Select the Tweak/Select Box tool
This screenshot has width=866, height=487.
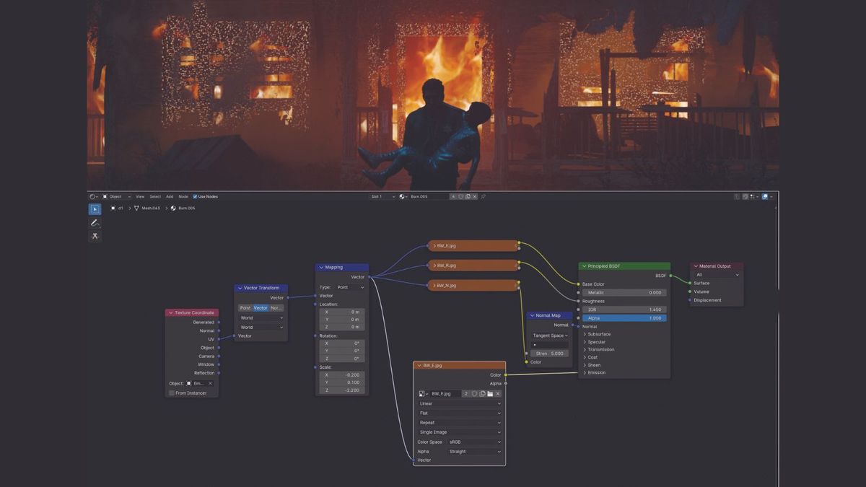[95, 209]
